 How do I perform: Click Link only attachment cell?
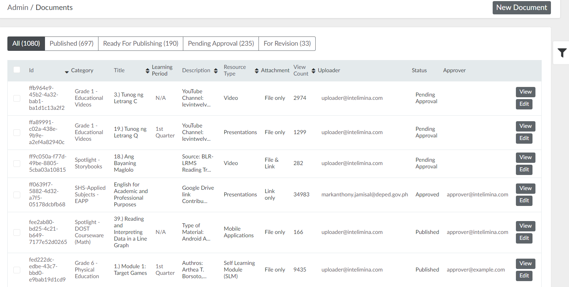pos(270,195)
